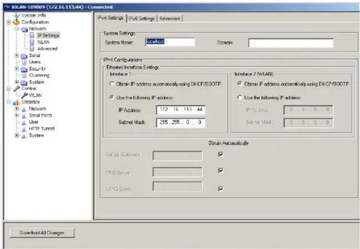Click the Interface 1 Subnet Mask field
The width and height of the screenshot is (360, 249).
[180, 123]
